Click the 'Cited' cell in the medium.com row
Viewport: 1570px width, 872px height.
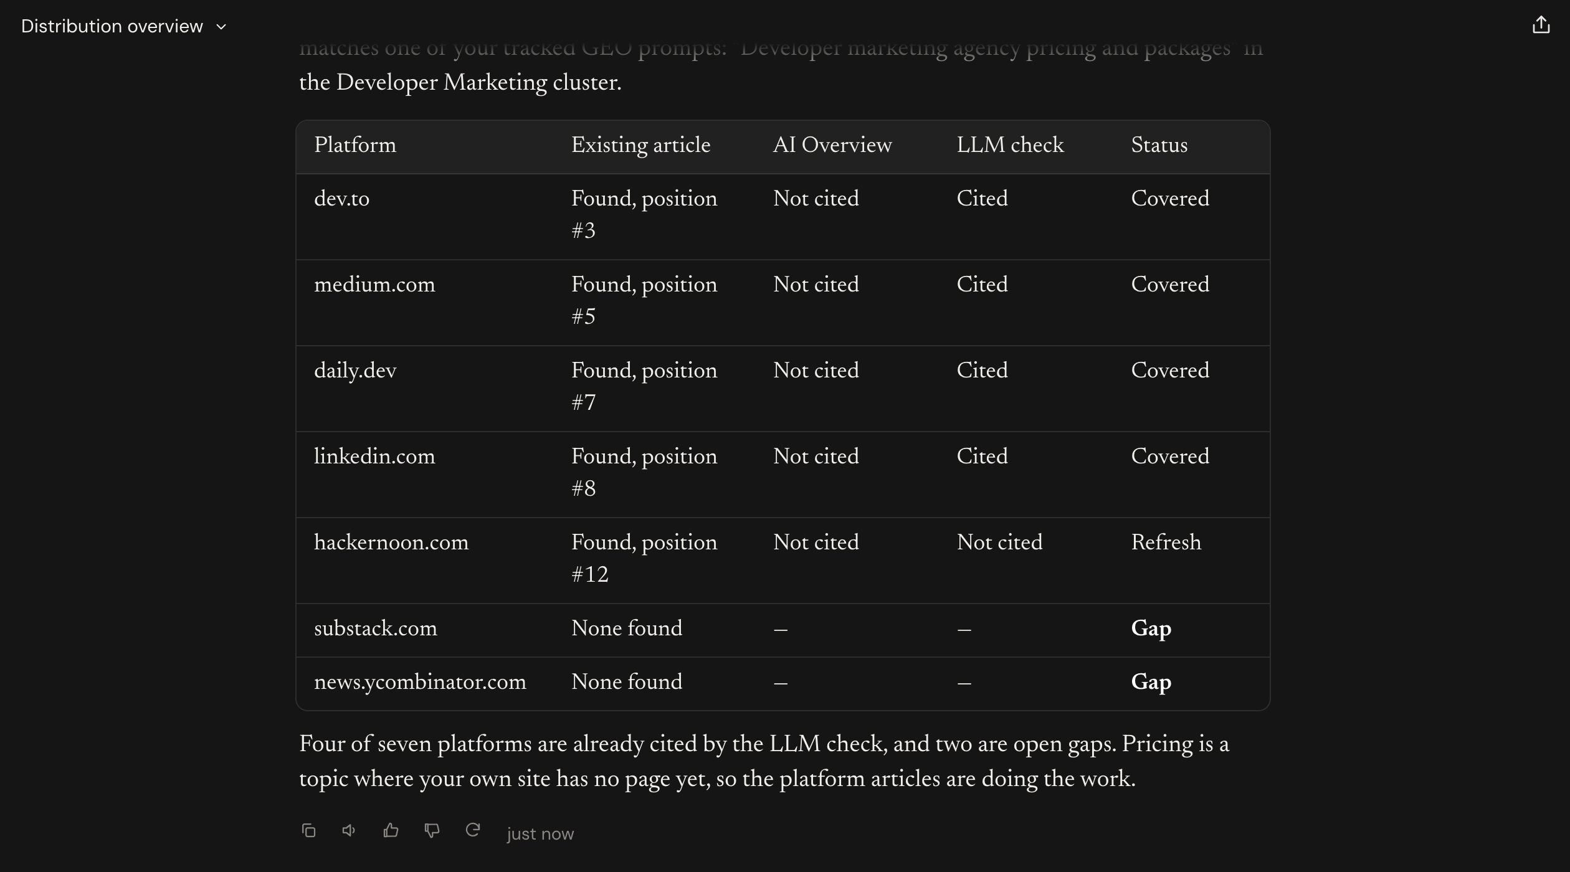(982, 284)
